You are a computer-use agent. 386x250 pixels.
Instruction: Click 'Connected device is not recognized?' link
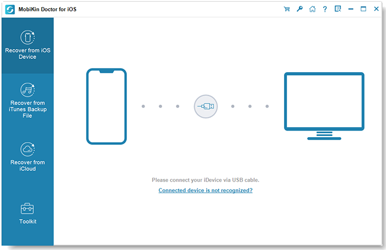pyautogui.click(x=206, y=191)
